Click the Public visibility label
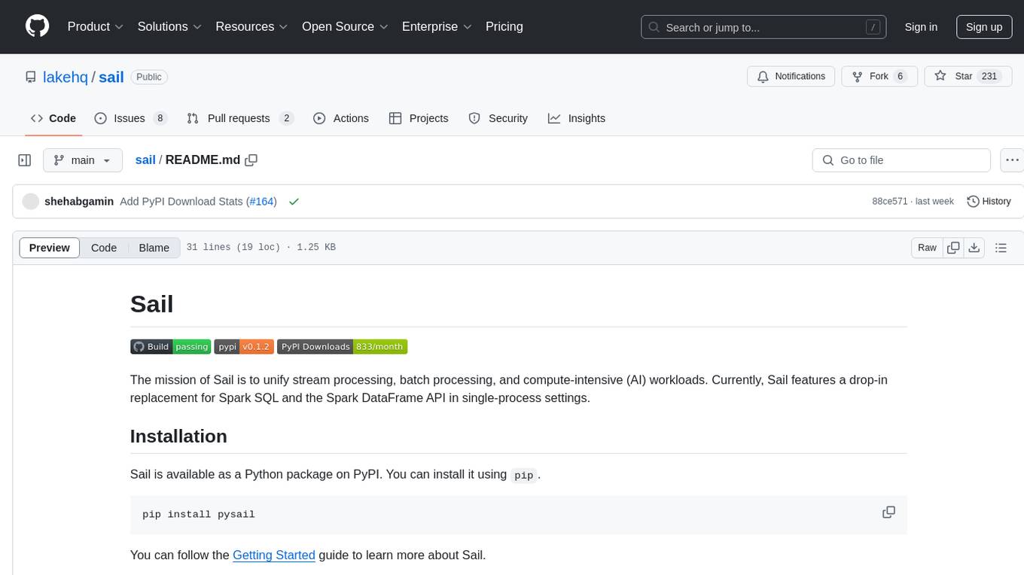This screenshot has width=1024, height=575. coord(149,77)
